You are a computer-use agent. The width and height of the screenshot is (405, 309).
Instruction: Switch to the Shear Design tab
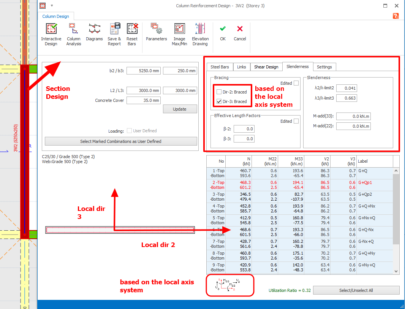266,67
